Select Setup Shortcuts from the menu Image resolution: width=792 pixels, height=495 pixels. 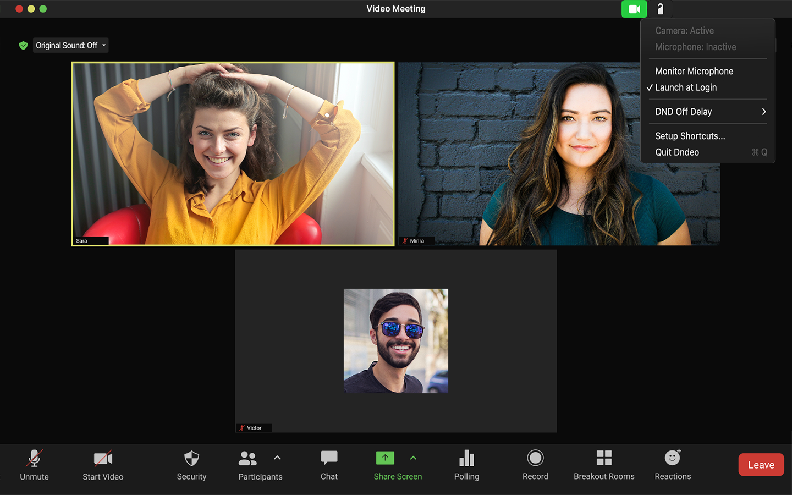(690, 136)
